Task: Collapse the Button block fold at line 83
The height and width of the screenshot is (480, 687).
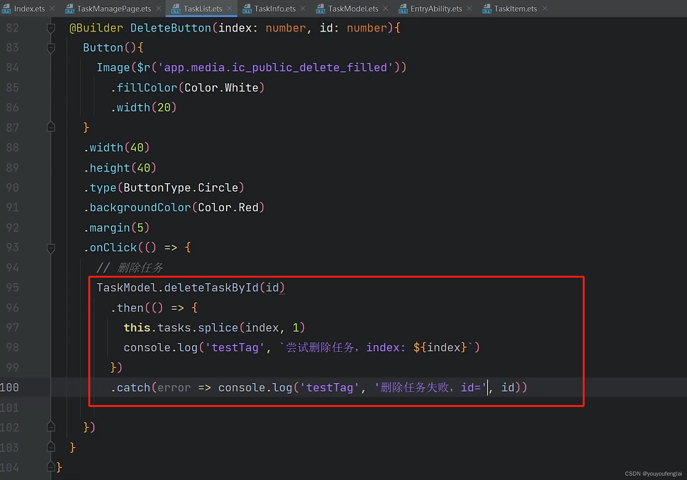Action: click(51, 48)
